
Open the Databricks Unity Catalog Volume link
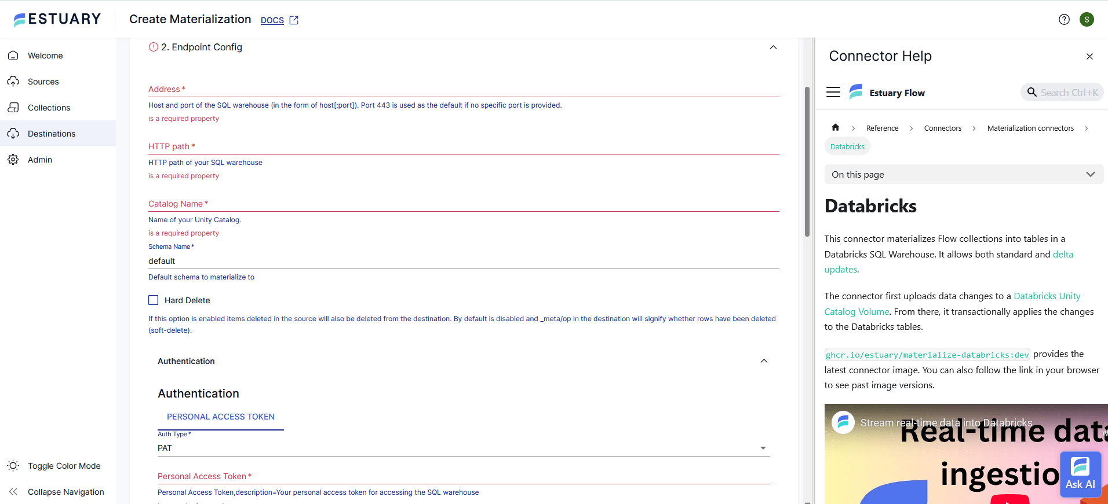pyautogui.click(x=1047, y=296)
